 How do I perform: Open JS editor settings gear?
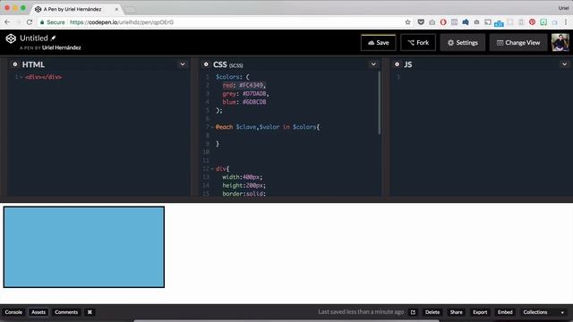point(397,64)
